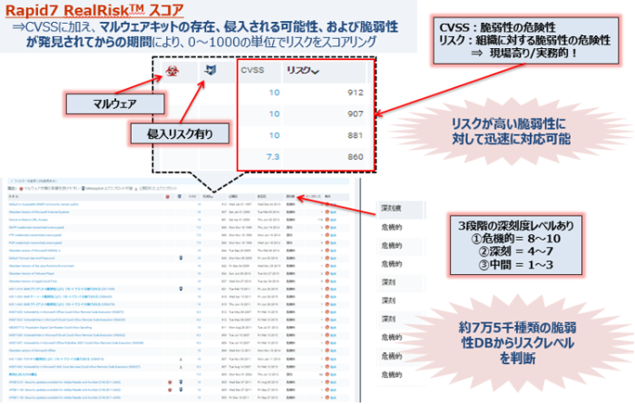
Task: Open the XML Core Services vulnerability link
Action: click(74, 367)
